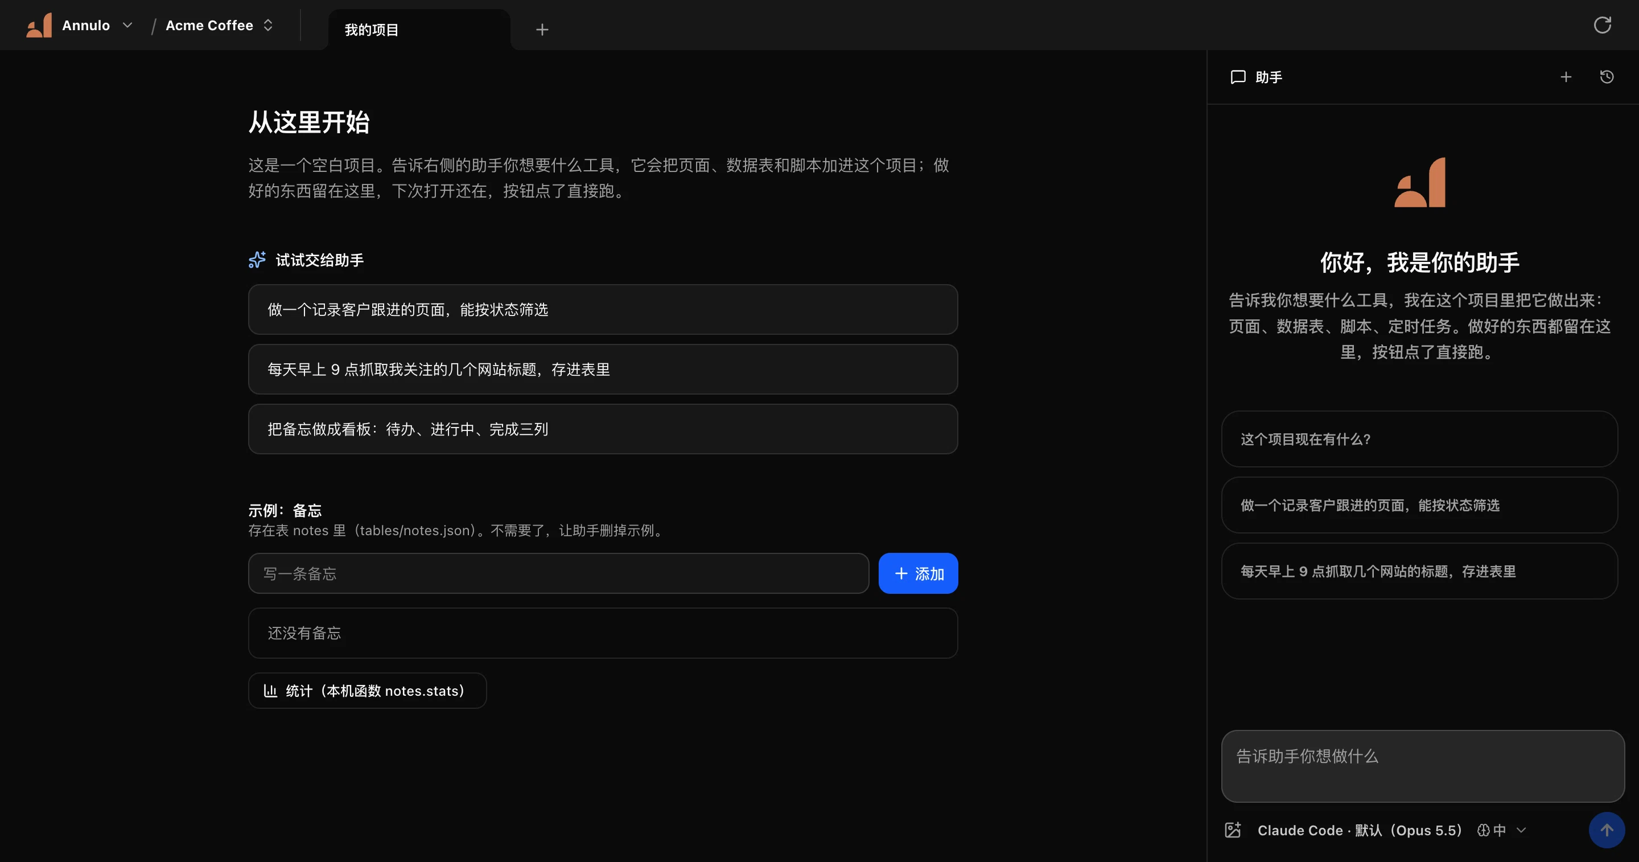The width and height of the screenshot is (1639, 862).
Task: Select assistant prompt 每天早上 9 点抓取几个网站的标题
Action: tap(1419, 572)
